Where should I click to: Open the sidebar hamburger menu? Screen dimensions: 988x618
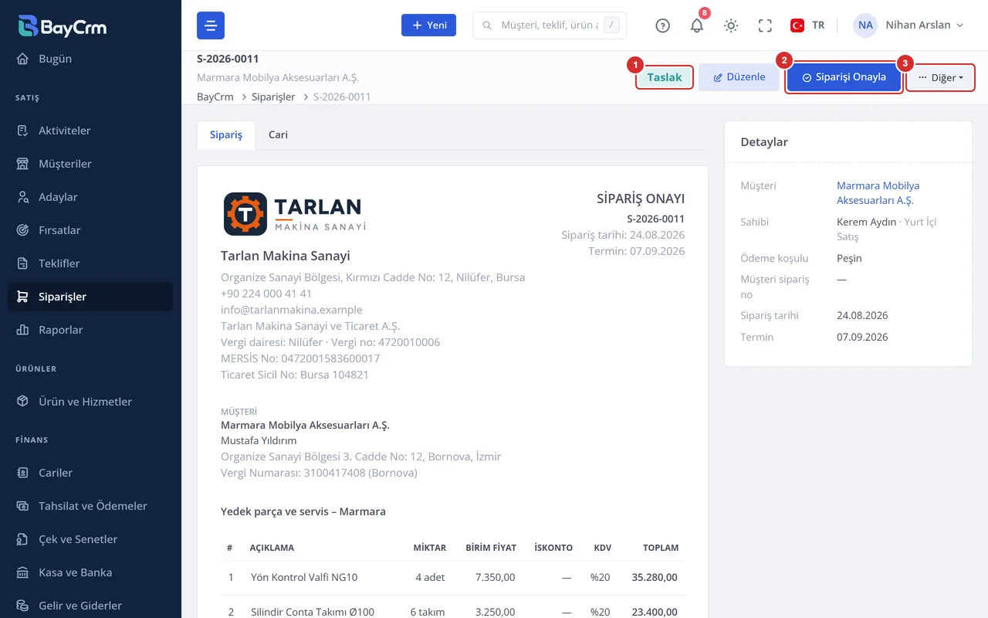point(211,25)
